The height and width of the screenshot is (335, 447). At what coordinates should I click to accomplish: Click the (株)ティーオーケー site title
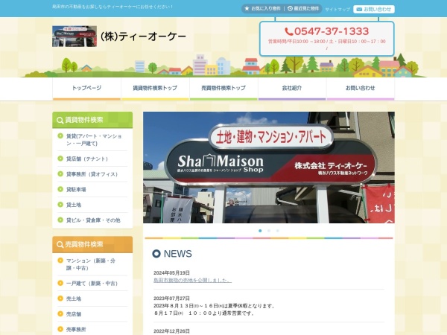[143, 36]
